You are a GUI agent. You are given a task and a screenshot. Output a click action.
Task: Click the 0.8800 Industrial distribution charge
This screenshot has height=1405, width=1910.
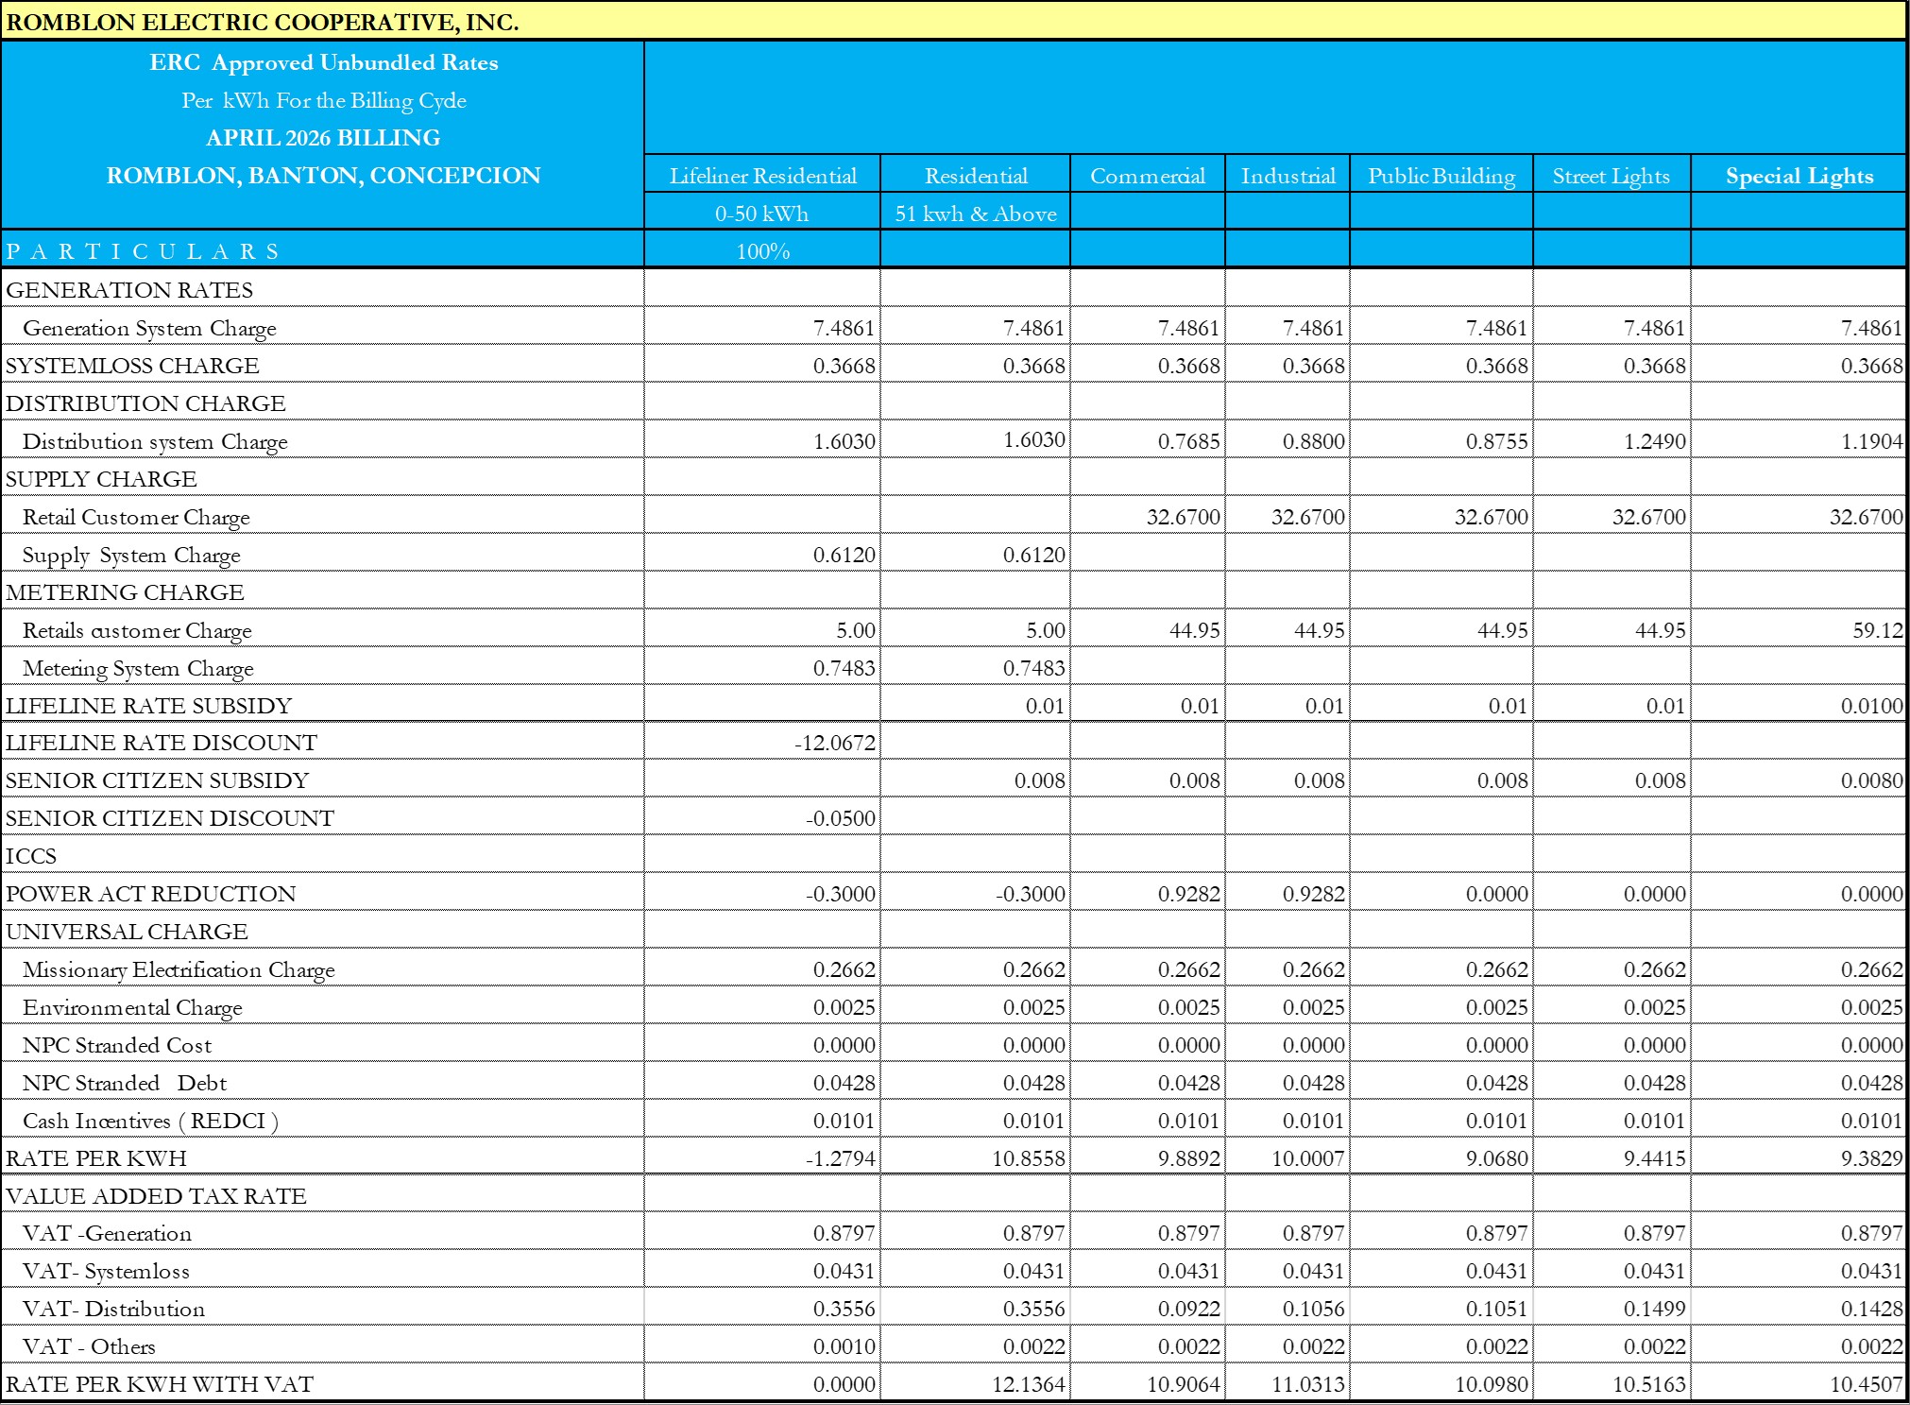[1314, 441]
